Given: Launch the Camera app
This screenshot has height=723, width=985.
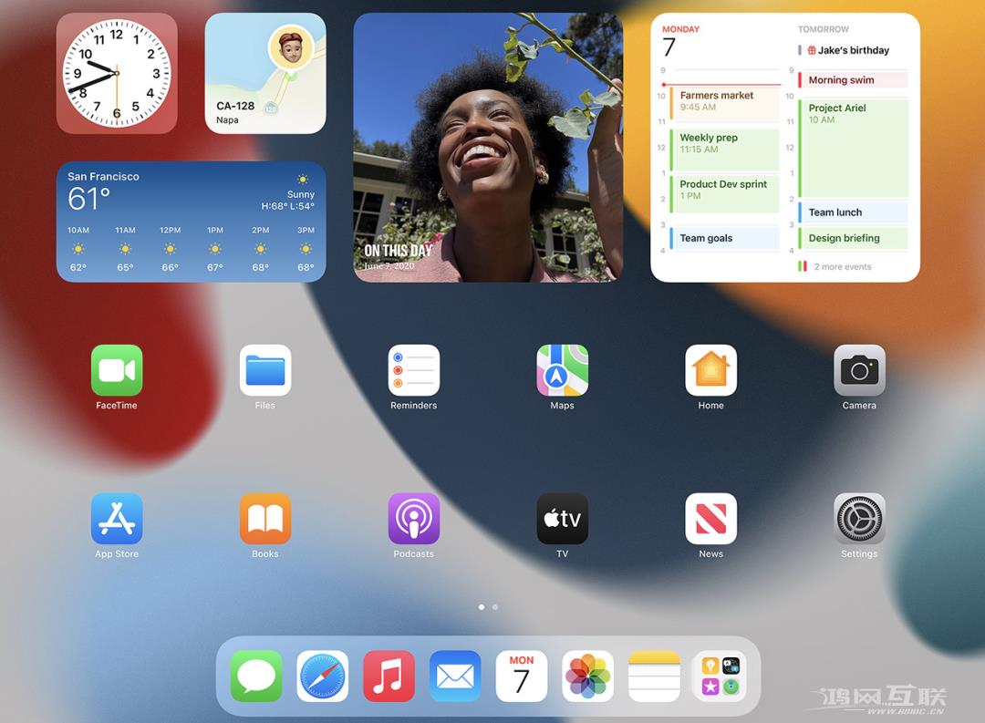Looking at the screenshot, I should click(858, 369).
